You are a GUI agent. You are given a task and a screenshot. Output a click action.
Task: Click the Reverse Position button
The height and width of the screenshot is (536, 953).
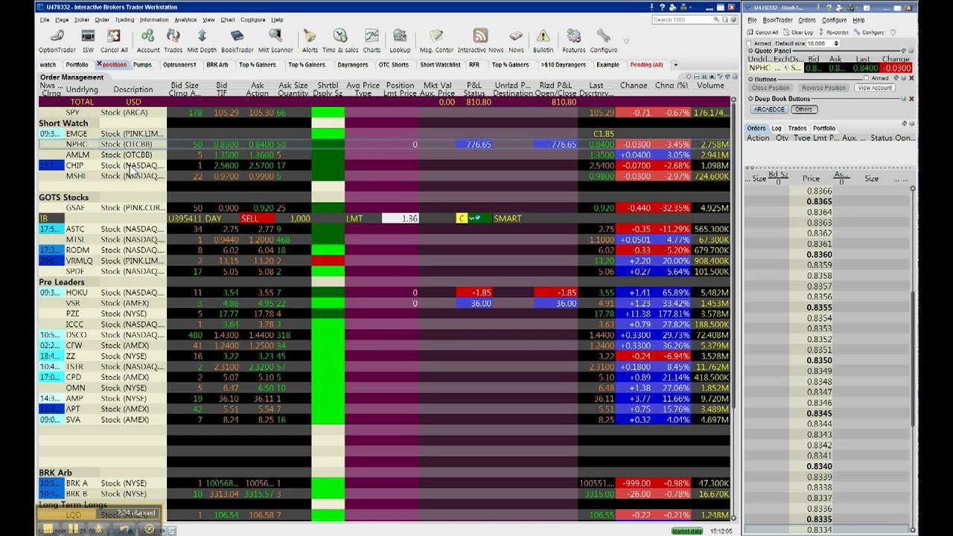click(823, 88)
